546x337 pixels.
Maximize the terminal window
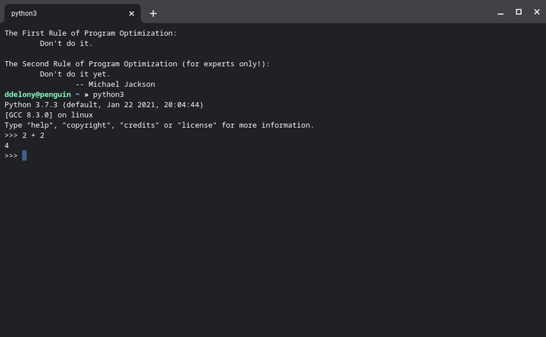tap(519, 12)
